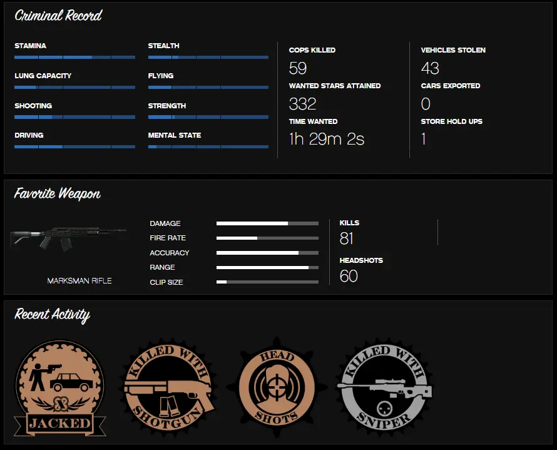557x450 pixels.
Task: Click the WANTED STARS ATTAINED label
Action: [x=335, y=86]
